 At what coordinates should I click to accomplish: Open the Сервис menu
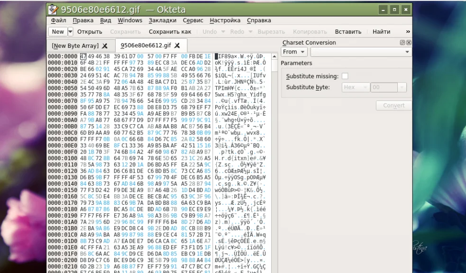(193, 20)
